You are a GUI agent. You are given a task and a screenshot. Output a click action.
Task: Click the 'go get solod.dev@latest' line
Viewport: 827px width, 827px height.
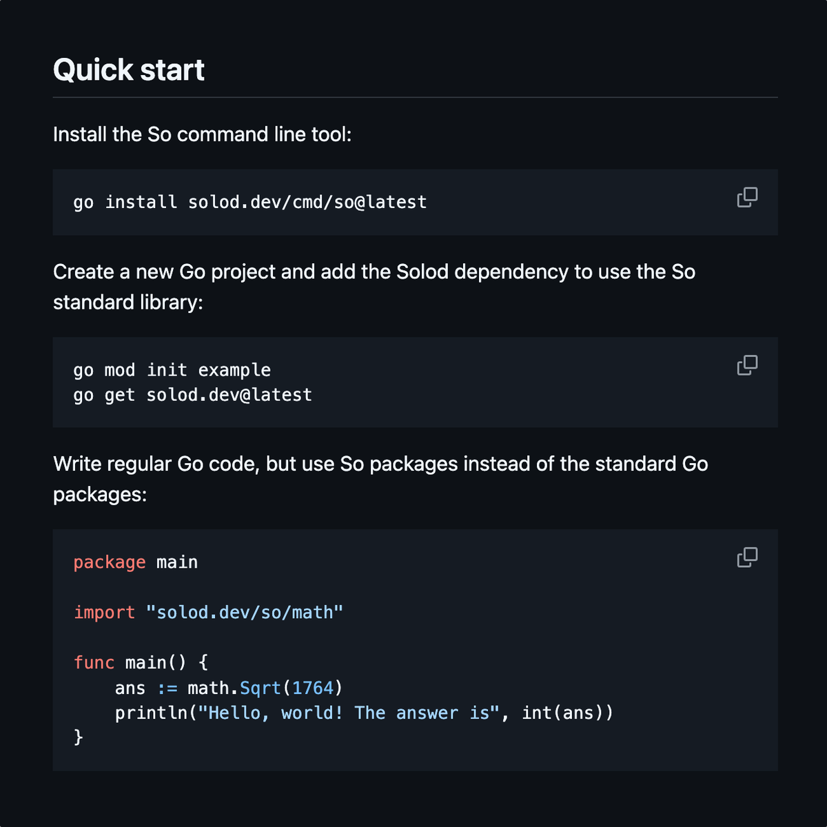coord(193,395)
